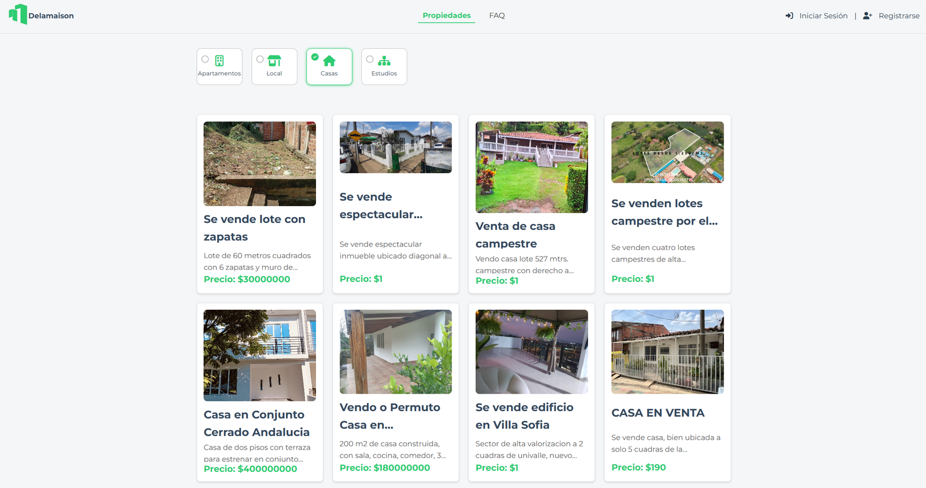This screenshot has height=488, width=926.
Task: Click the green Casas house icon
Action: click(x=329, y=61)
